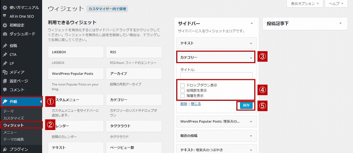
Task: Click the 外観 paintbrush icon
Action: point(5,101)
